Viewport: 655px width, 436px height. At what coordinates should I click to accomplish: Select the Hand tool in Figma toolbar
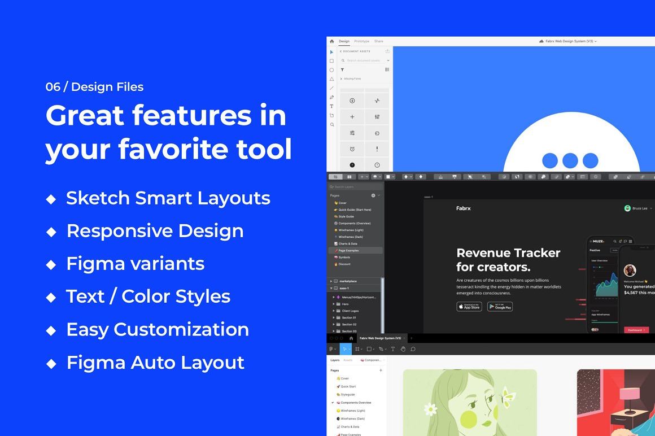[x=403, y=349]
